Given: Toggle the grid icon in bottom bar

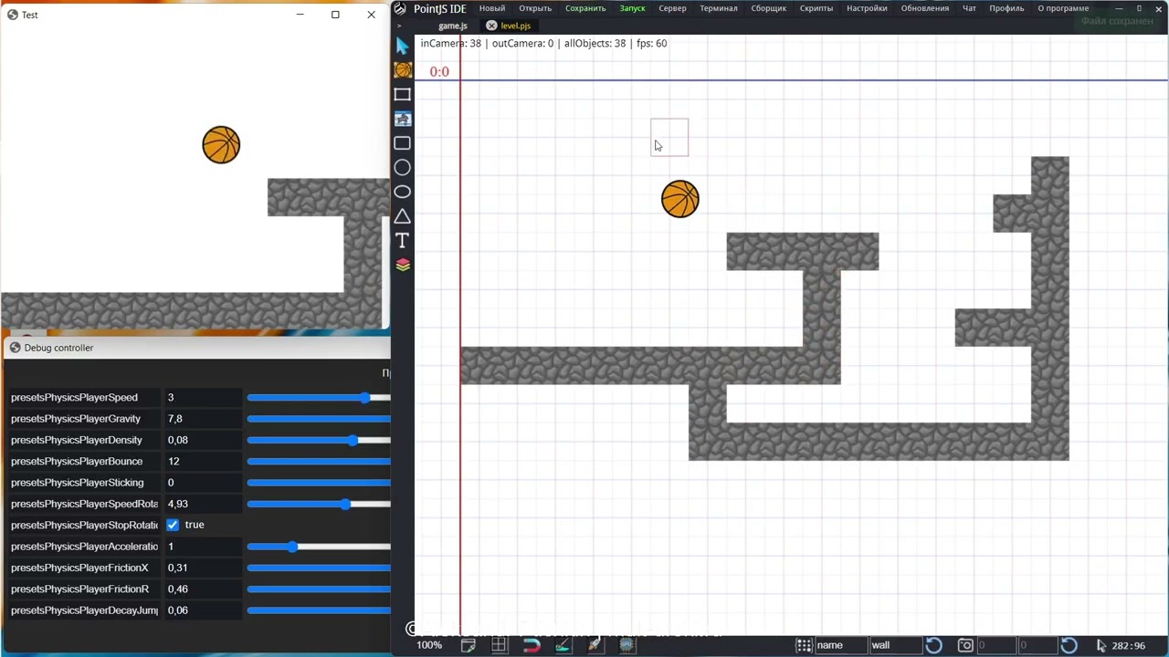Looking at the screenshot, I should pyautogui.click(x=499, y=645).
